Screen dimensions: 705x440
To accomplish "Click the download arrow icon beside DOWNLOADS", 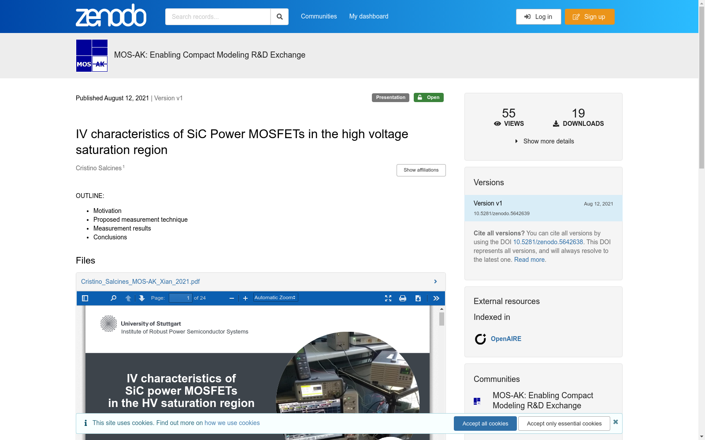I will pyautogui.click(x=556, y=124).
